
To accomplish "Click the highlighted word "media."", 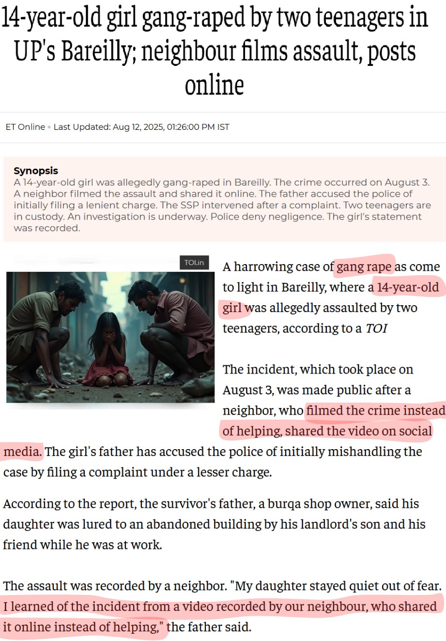I will pos(22,452).
